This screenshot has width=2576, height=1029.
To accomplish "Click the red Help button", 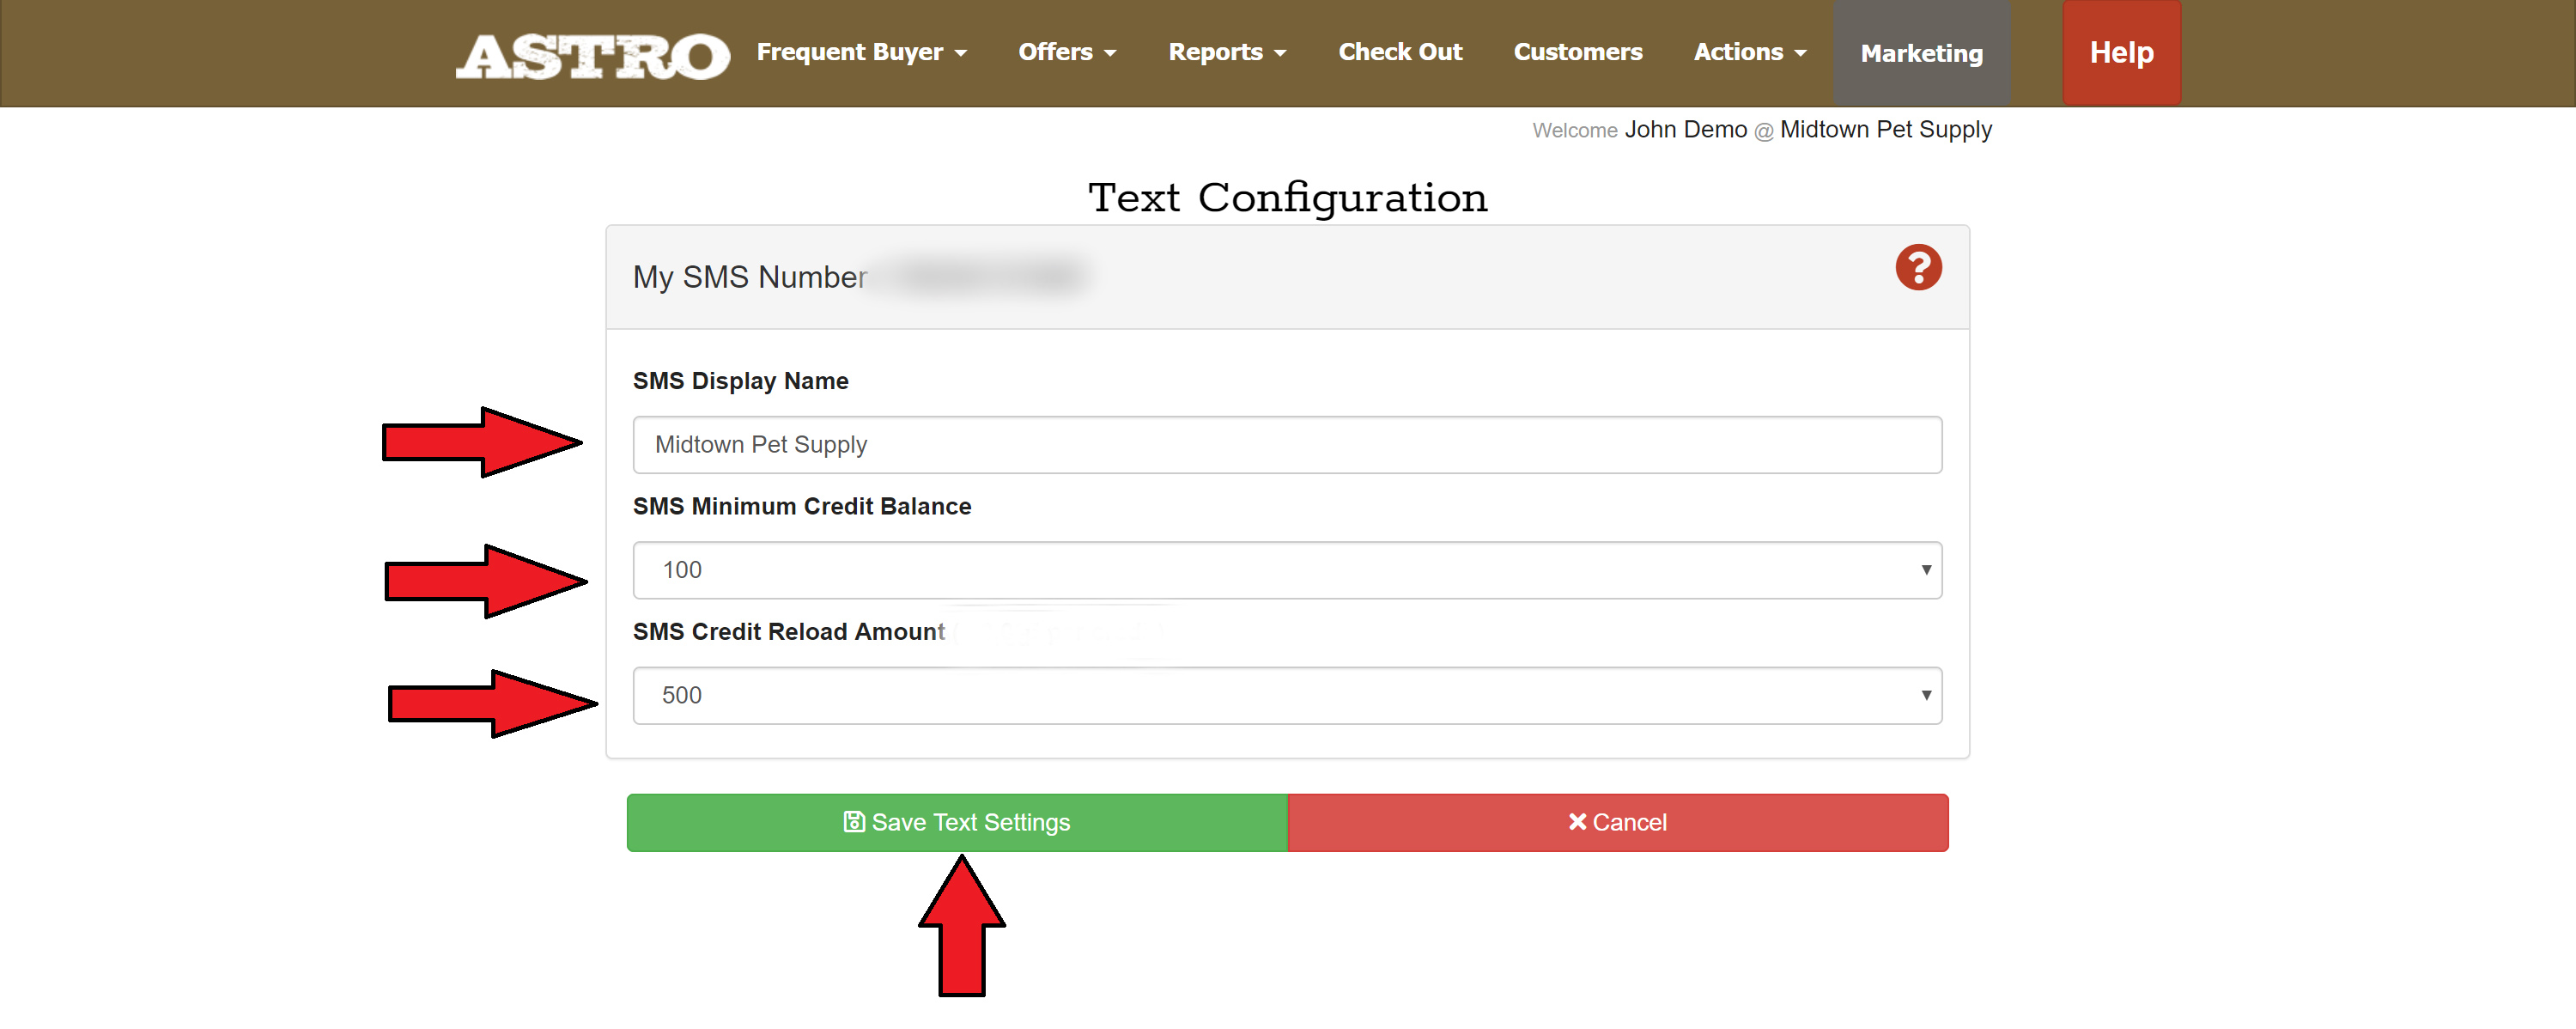I will 2120,52.
